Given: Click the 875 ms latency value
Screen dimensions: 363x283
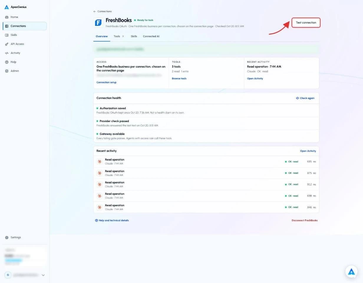Looking at the screenshot, I should pyautogui.click(x=311, y=173).
